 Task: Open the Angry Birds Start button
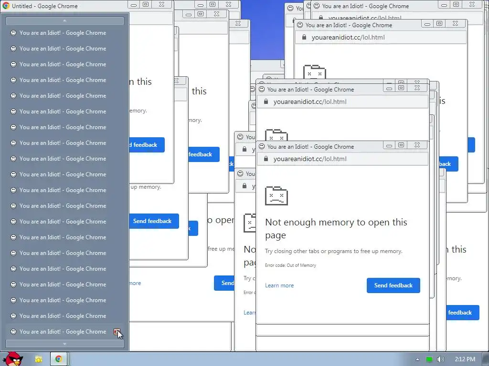pos(12,359)
